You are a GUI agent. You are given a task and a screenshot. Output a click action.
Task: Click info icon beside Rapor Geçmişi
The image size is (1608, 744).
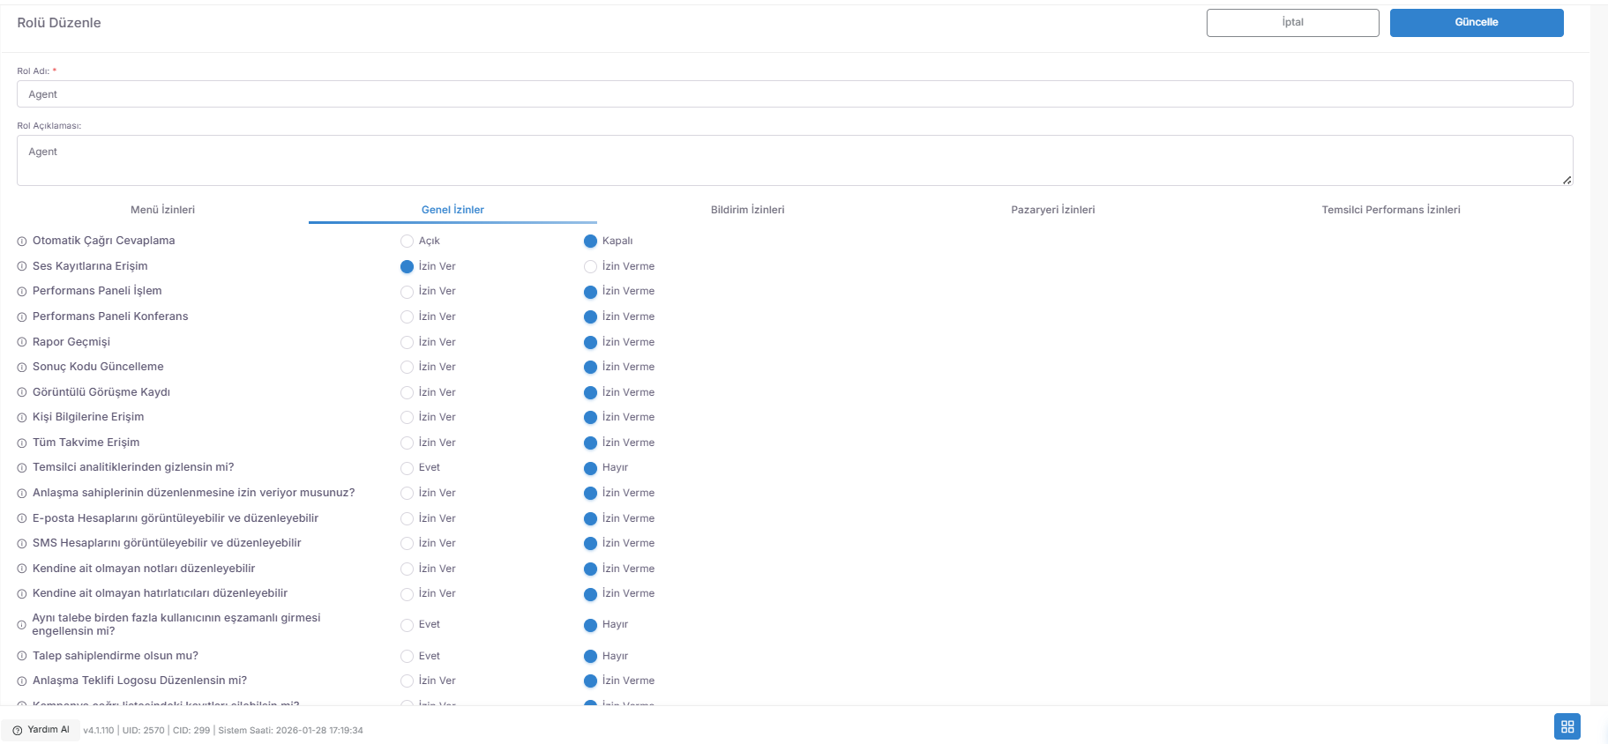22,342
